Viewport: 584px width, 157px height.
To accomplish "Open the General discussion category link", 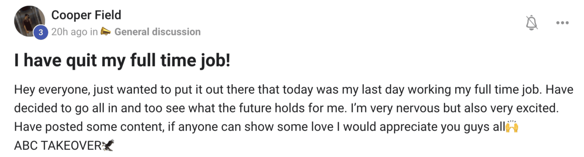I will coord(157,32).
